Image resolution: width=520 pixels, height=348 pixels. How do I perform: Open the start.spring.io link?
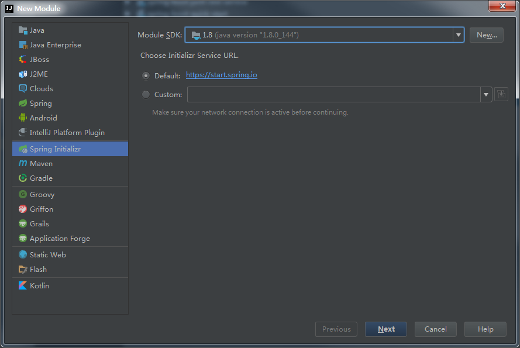pos(221,75)
